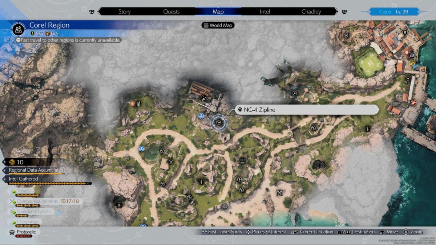Click the pin marker on the northeast cliff top
This screenshot has height=245, width=436.
(x=346, y=36)
